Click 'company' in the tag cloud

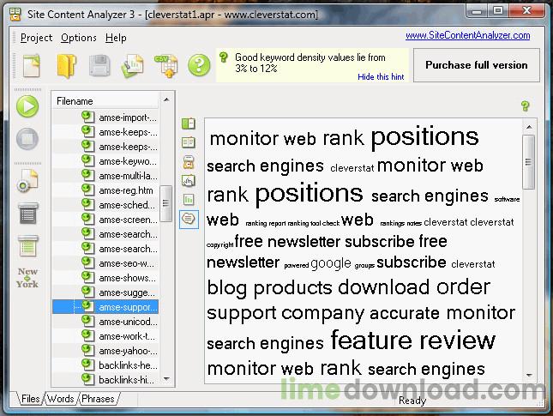coord(322,314)
